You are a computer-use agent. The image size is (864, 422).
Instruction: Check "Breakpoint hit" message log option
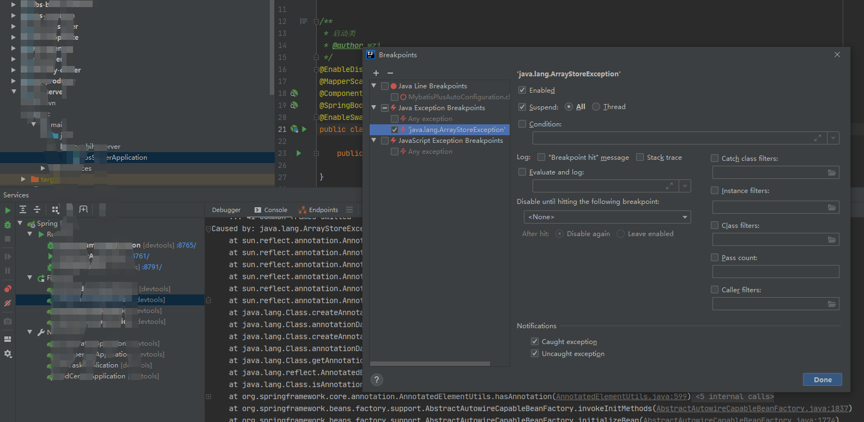(x=541, y=157)
